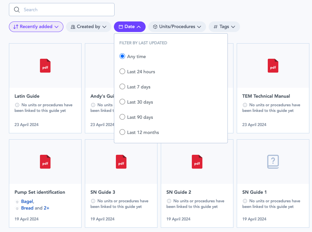Click the PDF icon on Pump Set identification
This screenshot has width=312, height=232.
(45, 162)
